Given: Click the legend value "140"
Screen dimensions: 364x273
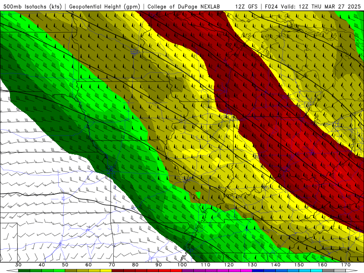Looking at the screenshot, I should coord(276,265).
